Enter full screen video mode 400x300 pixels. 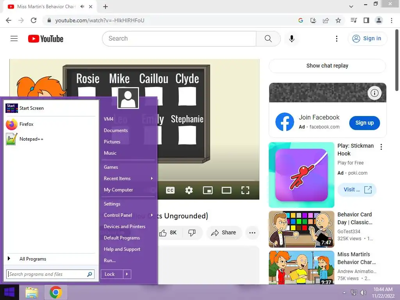245,190
